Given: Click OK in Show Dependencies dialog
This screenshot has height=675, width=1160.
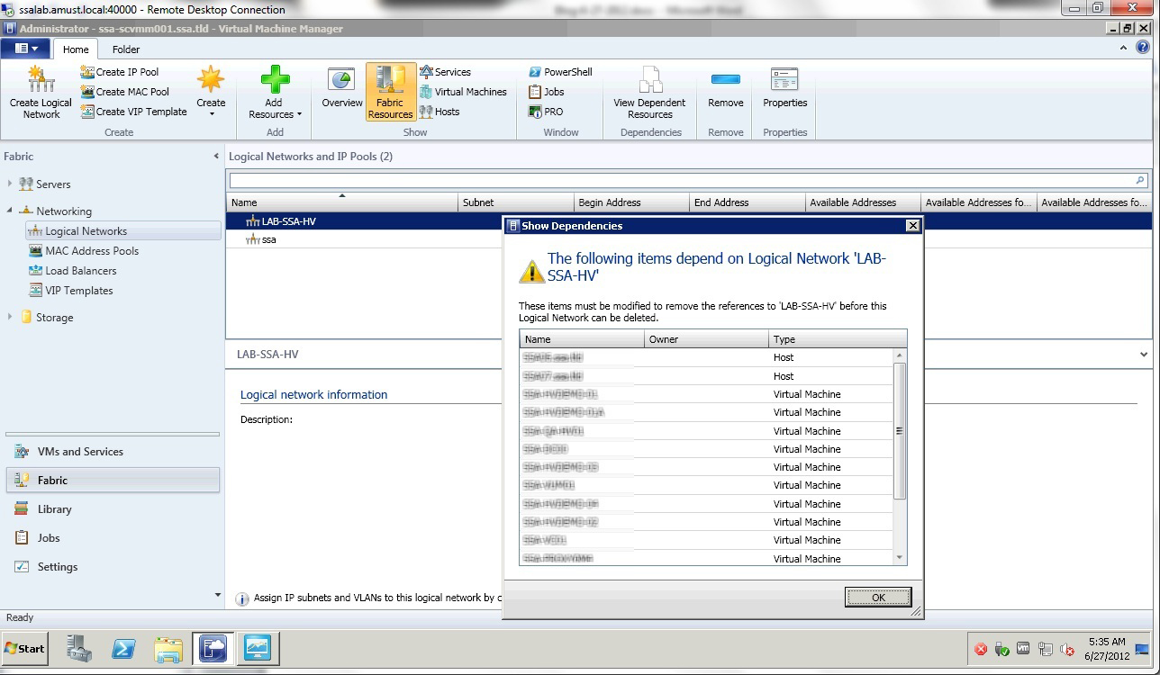Looking at the screenshot, I should [x=878, y=597].
